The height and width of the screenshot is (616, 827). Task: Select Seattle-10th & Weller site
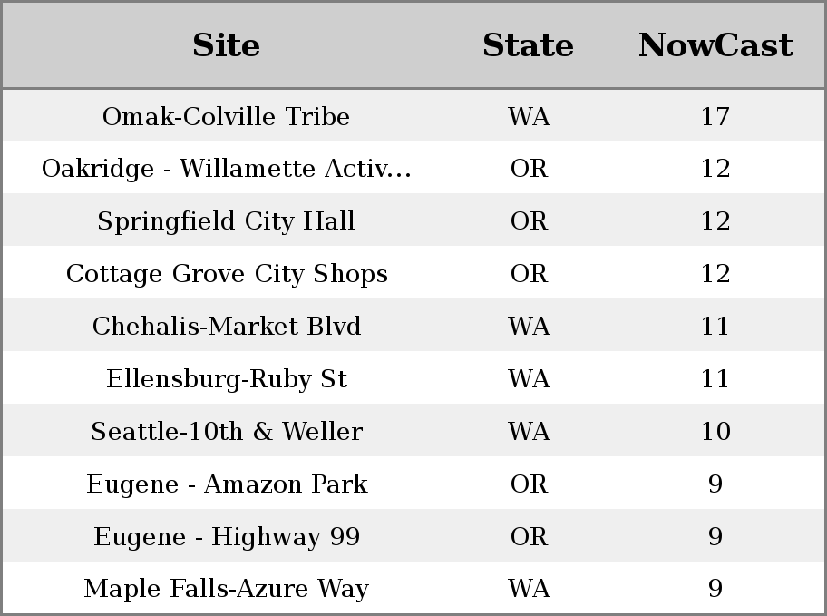(x=226, y=432)
